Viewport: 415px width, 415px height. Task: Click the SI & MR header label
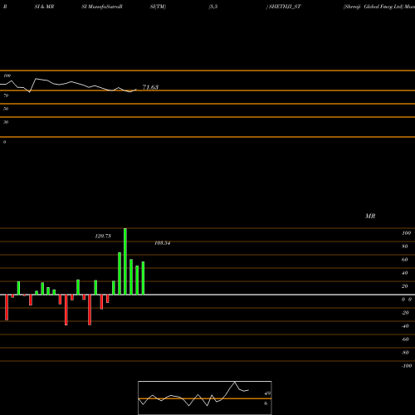(44, 7)
